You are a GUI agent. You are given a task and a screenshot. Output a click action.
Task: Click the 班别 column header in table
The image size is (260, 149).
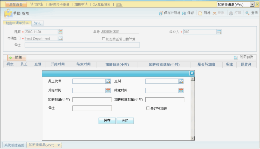coord(38,64)
